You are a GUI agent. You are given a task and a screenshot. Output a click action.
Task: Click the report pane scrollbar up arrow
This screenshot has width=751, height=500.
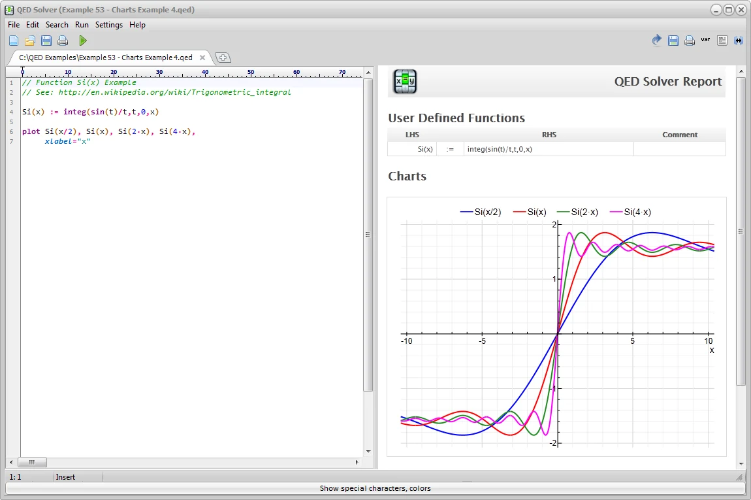click(x=741, y=71)
